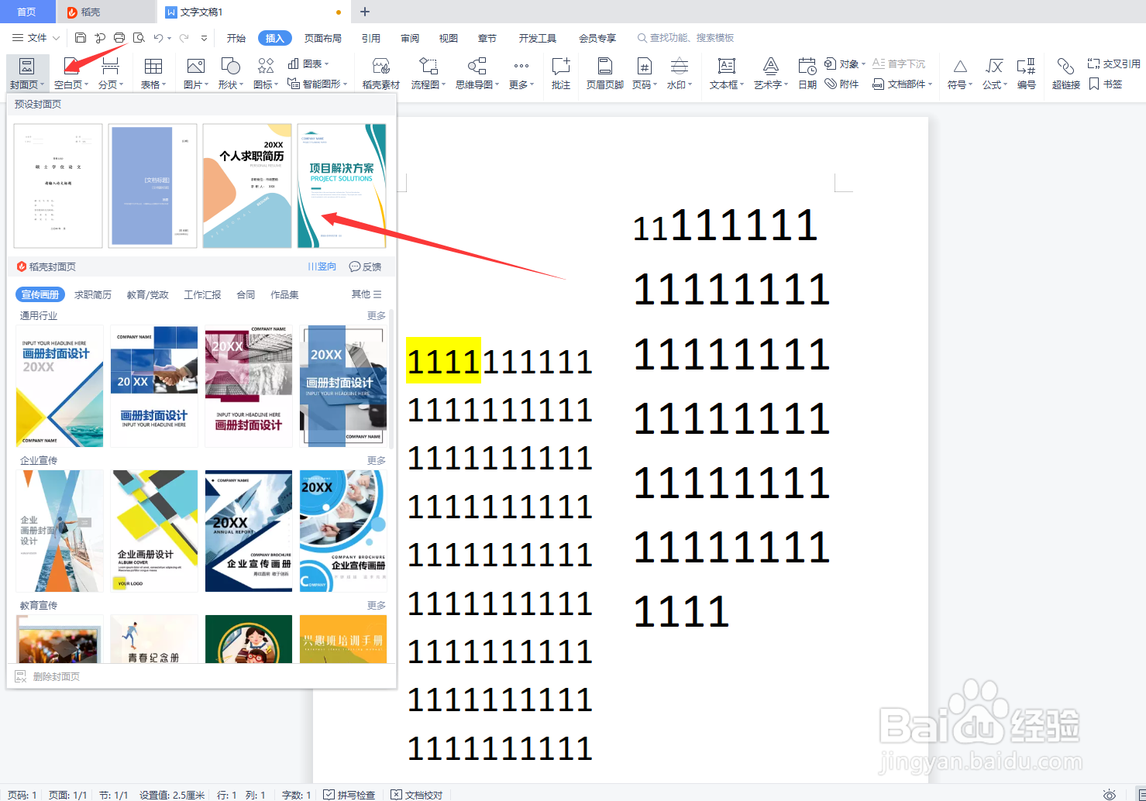Insert a Mind Map (思维导图)
1146x801 pixels.
tap(477, 73)
